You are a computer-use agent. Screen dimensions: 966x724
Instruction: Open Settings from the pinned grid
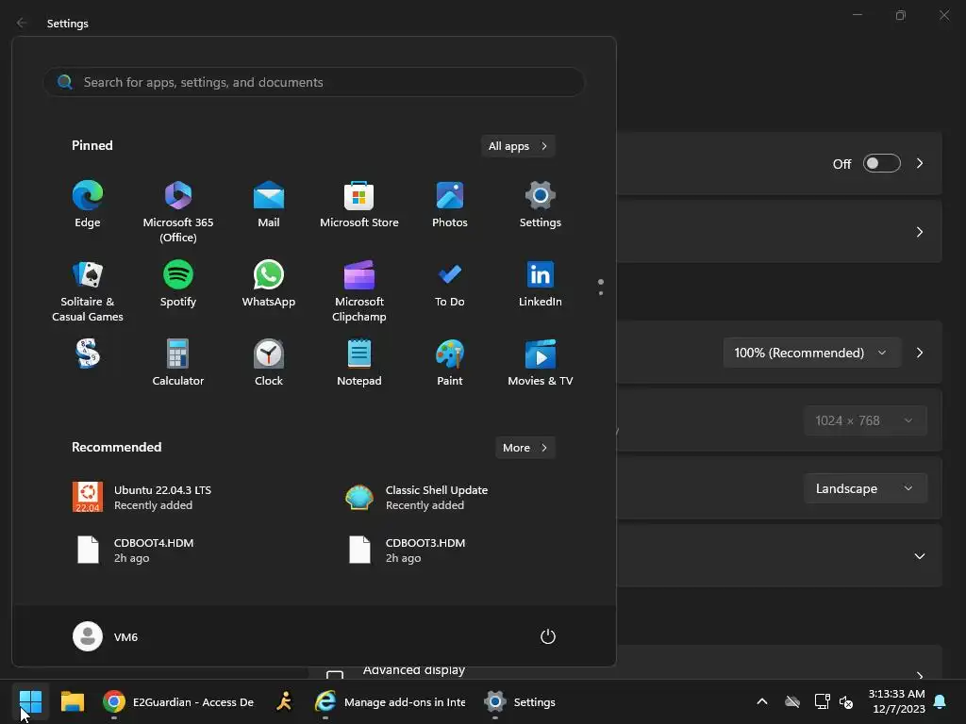[x=541, y=205]
